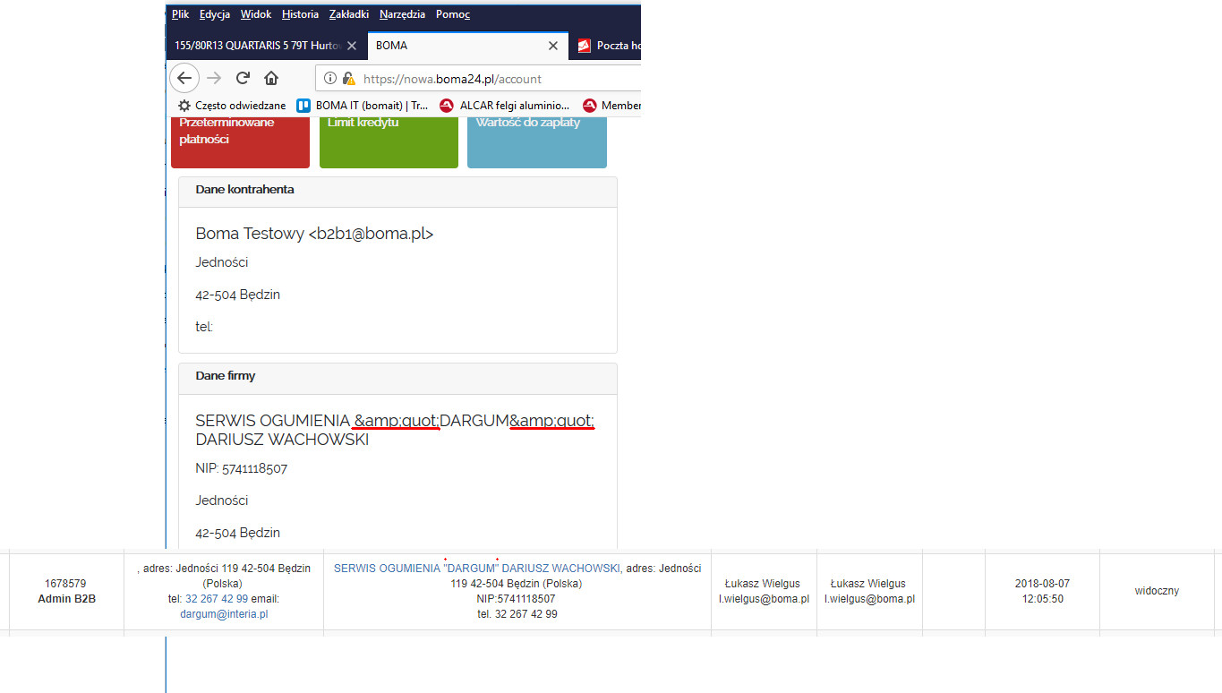Screen dimensions: 1222x693
Task: Open the Zakładki menu
Action: pos(348,14)
